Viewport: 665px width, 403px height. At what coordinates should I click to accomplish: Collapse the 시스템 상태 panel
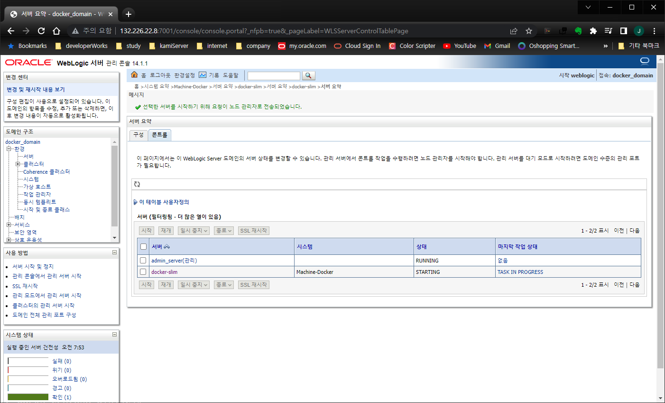(x=114, y=335)
